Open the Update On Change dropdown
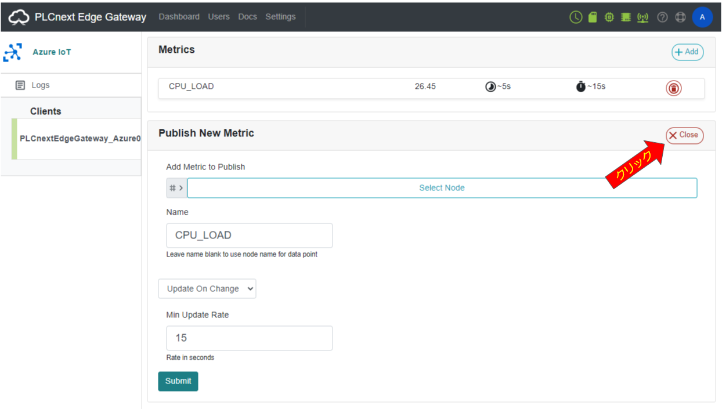 tap(207, 288)
